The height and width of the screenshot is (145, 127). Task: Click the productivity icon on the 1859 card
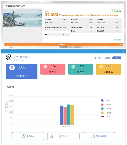(45, 67)
